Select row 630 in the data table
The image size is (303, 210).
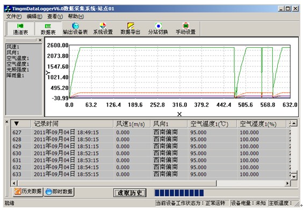tap(151, 153)
